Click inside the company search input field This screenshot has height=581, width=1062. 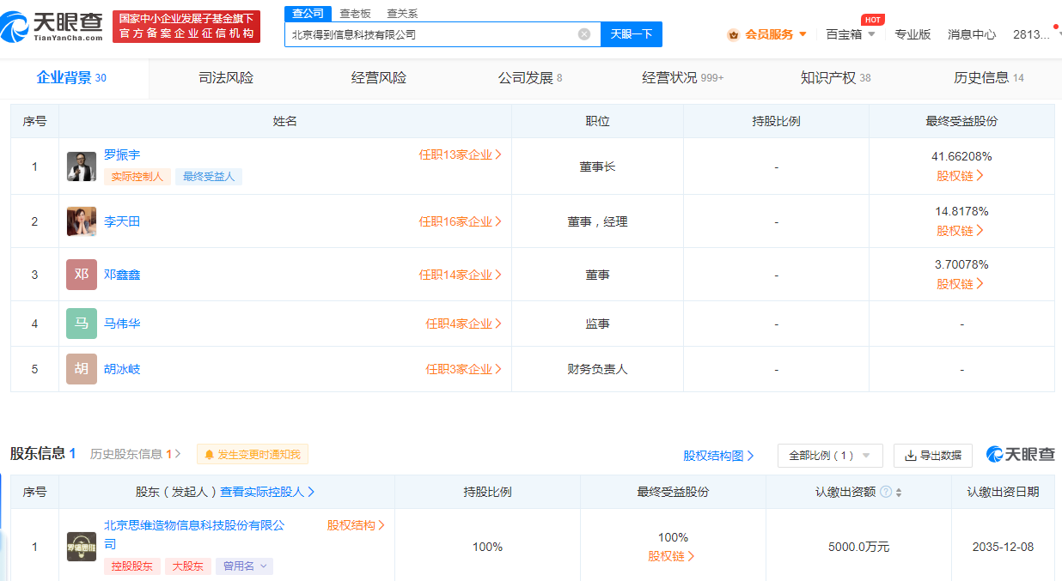(430, 33)
